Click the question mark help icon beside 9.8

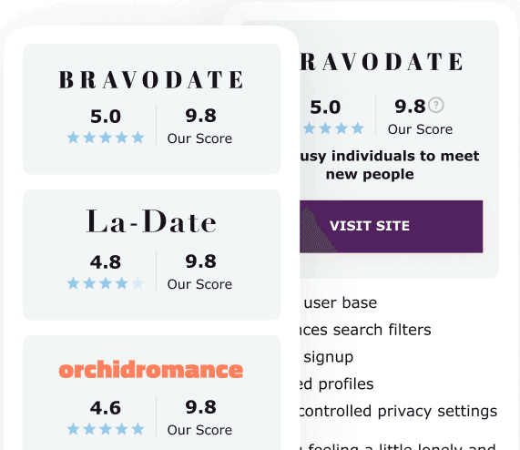point(436,105)
